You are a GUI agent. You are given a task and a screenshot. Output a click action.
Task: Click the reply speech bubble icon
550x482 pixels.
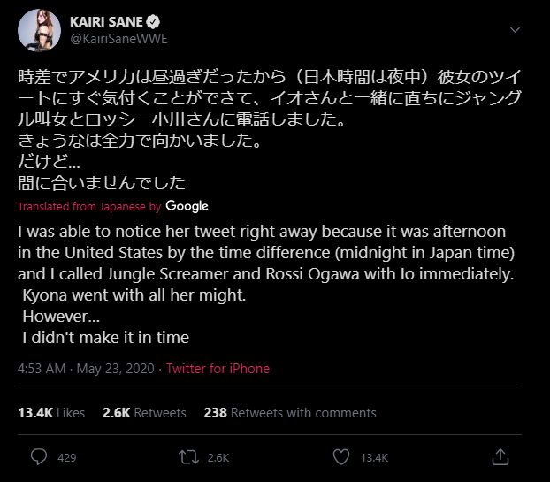coord(38,457)
